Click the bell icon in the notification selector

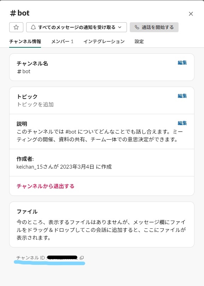coord(33,27)
